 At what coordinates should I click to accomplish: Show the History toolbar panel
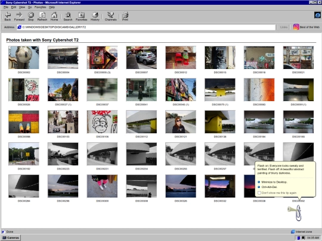click(x=95, y=16)
